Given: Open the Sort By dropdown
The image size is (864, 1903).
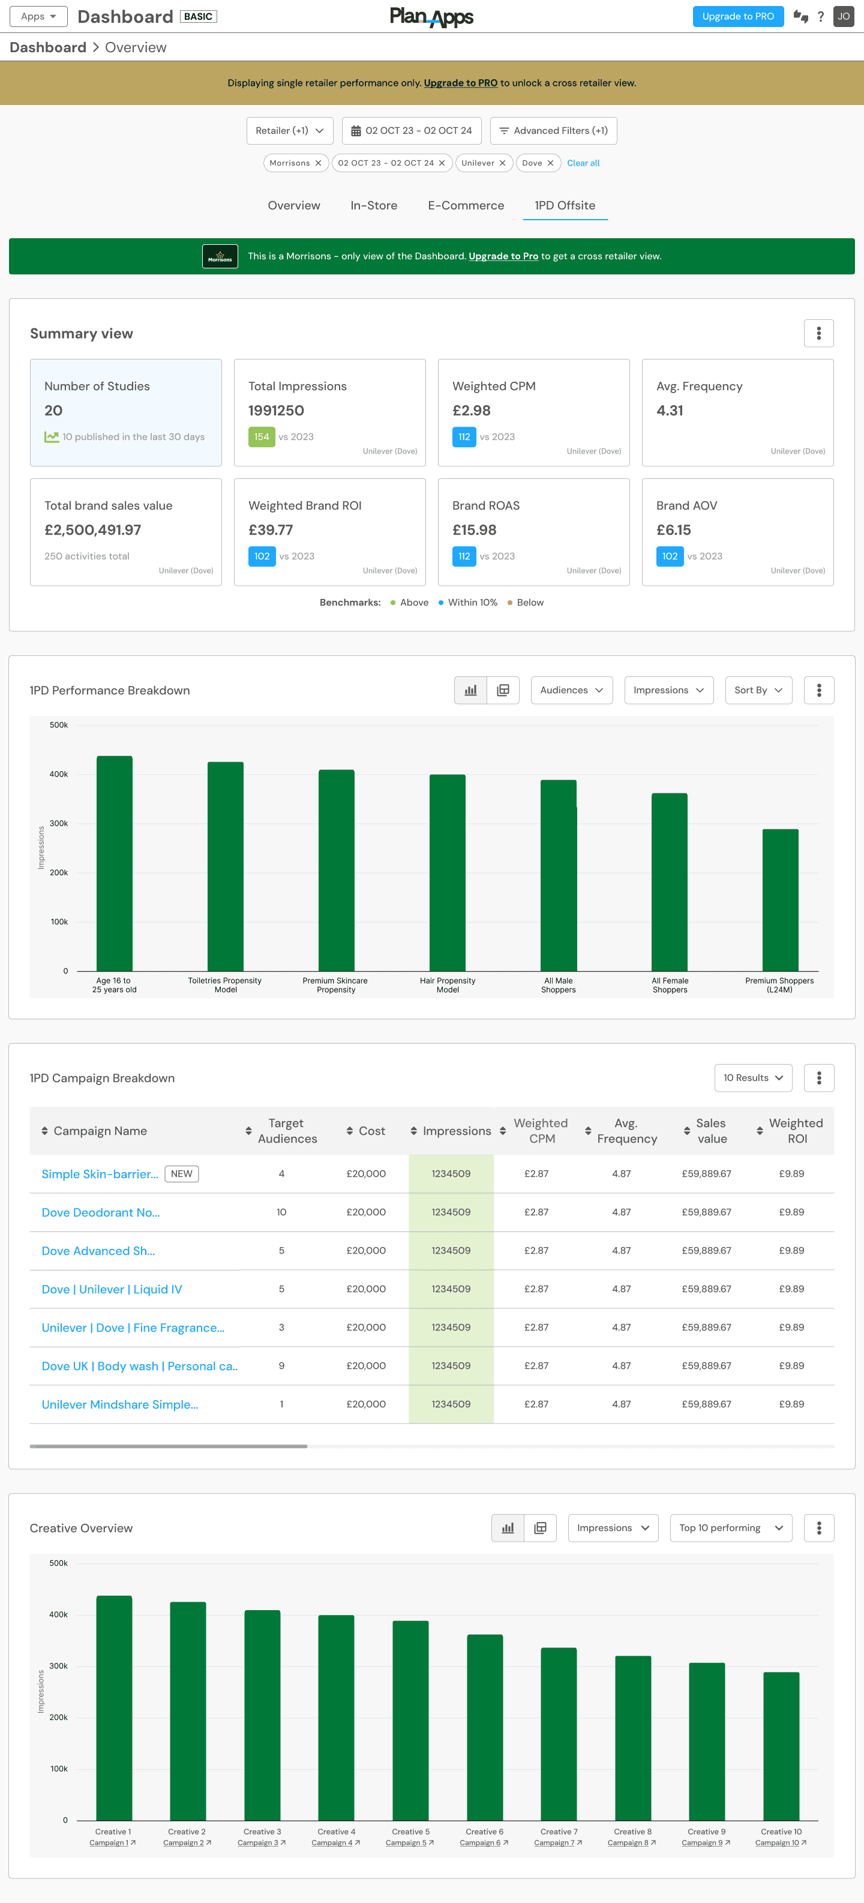Looking at the screenshot, I should coord(758,690).
